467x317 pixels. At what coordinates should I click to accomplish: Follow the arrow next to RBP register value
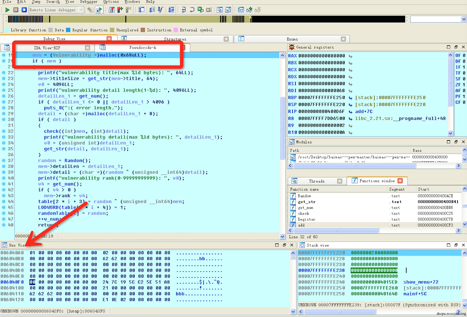coord(350,98)
